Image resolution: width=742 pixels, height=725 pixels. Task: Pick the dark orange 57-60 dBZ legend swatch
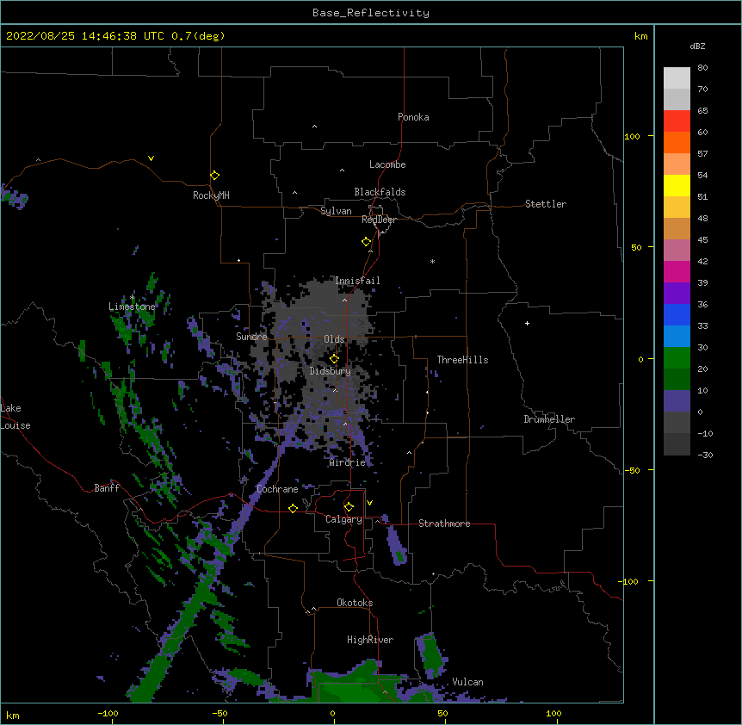(x=677, y=142)
